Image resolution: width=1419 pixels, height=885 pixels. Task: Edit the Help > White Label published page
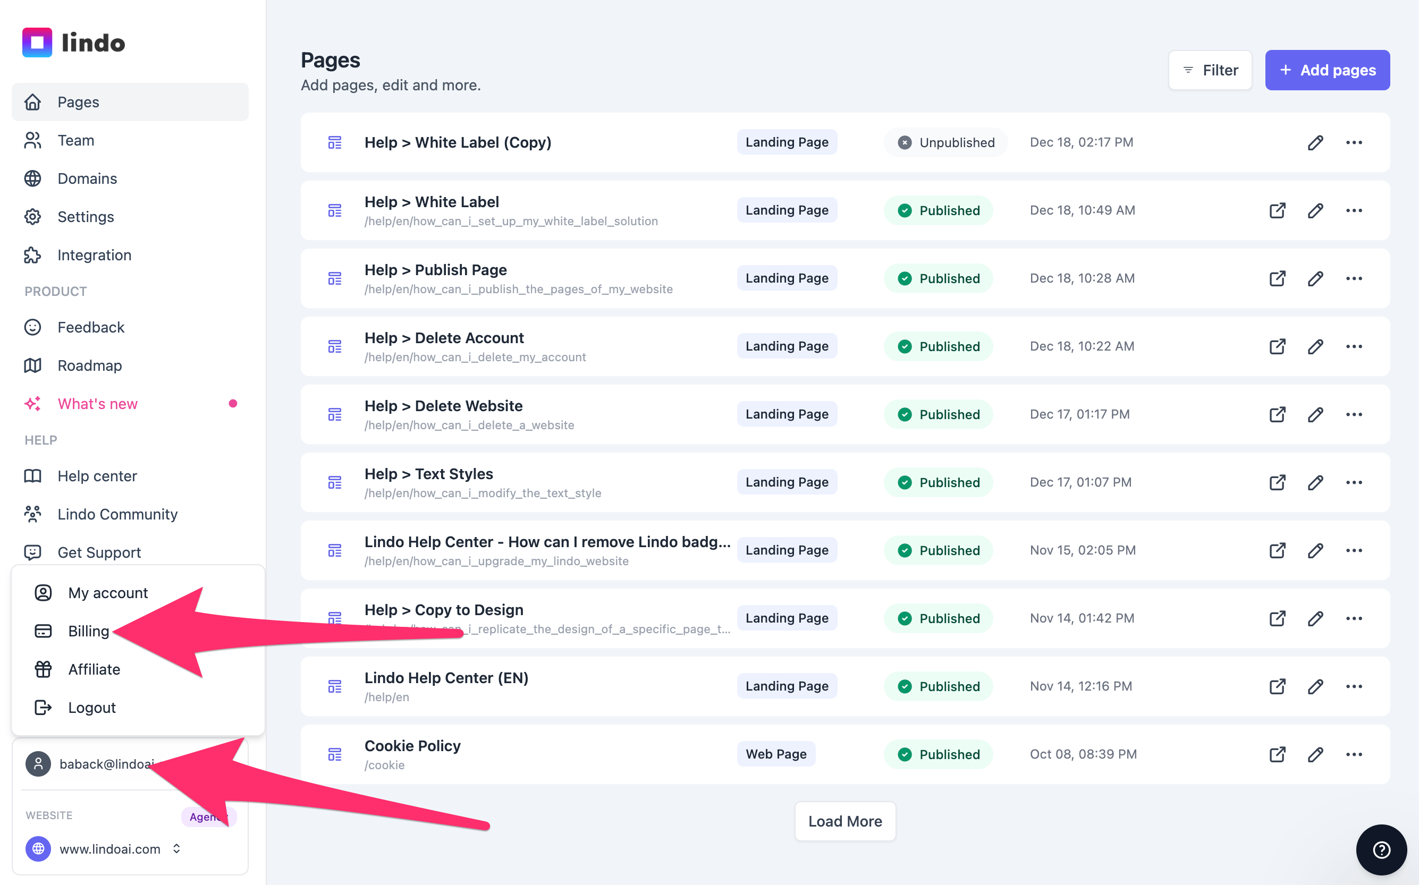coord(1315,210)
